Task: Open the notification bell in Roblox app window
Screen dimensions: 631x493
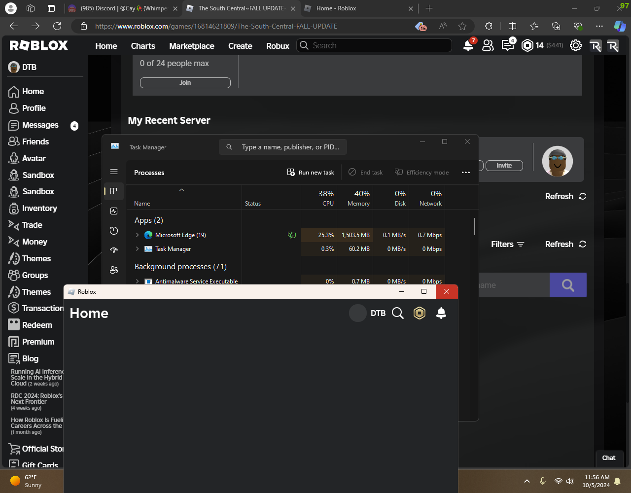Action: coord(441,313)
